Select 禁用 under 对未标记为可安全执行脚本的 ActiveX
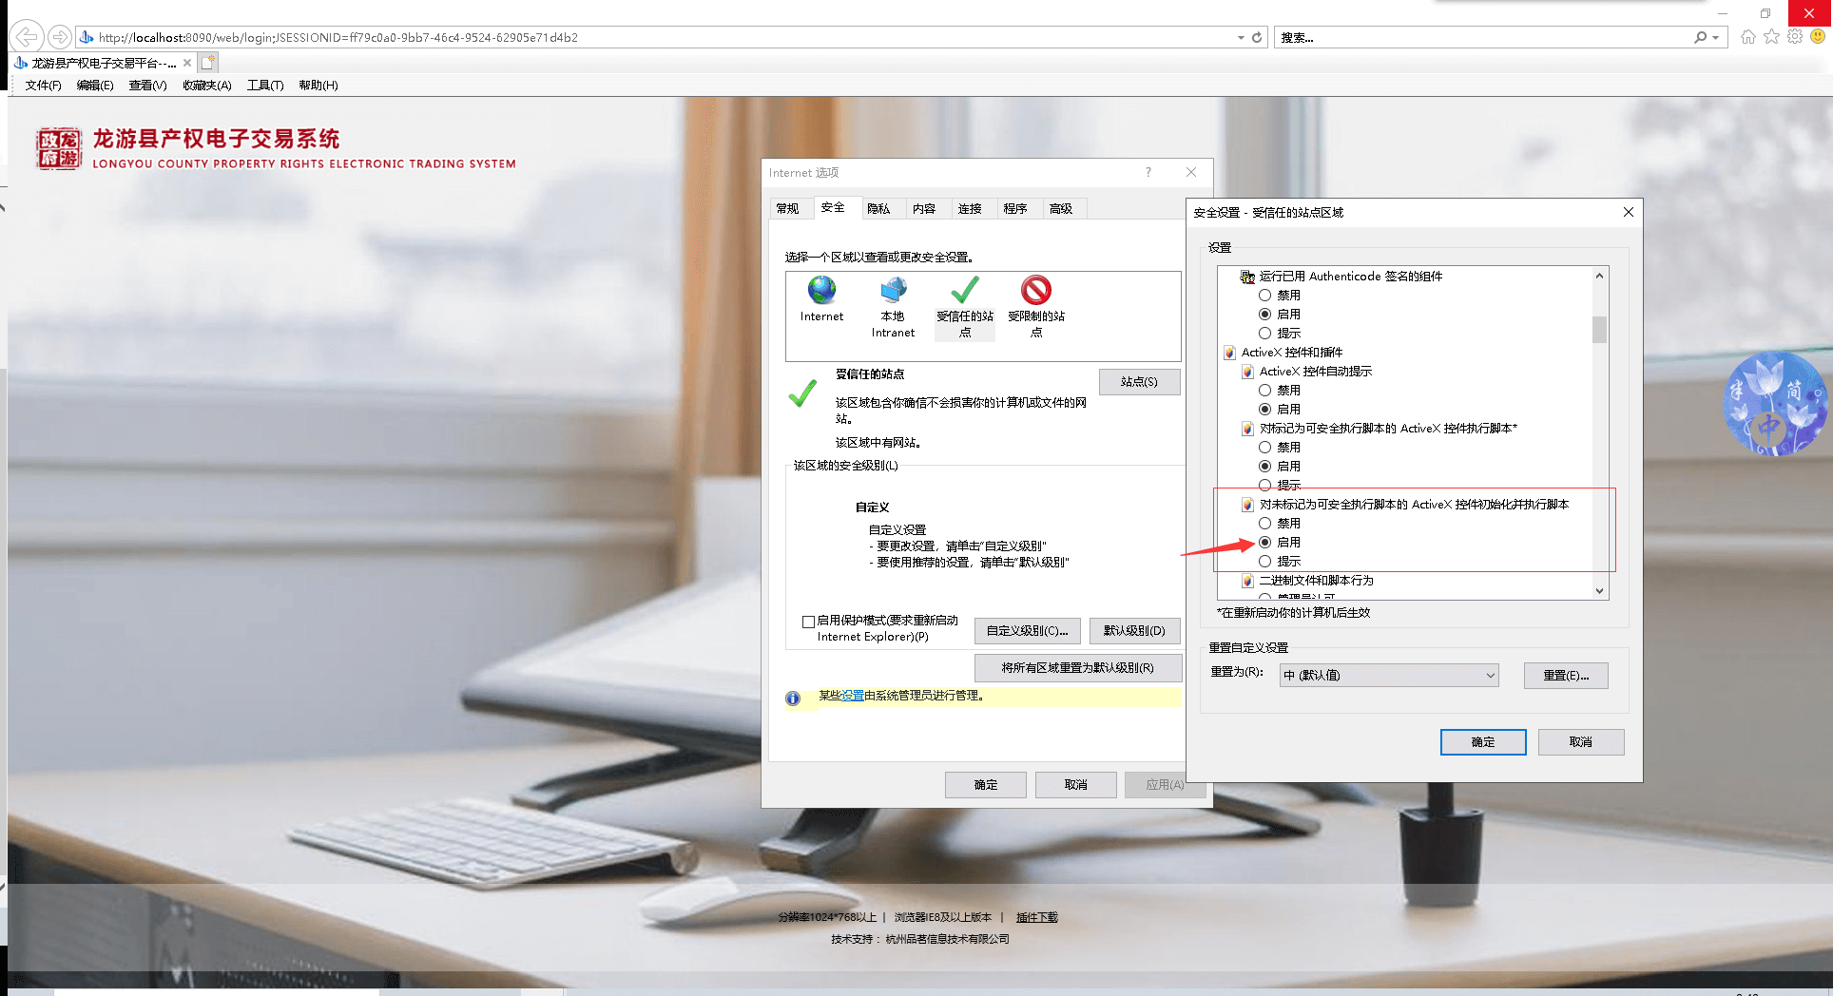Viewport: 1833px width, 996px height. (1265, 524)
